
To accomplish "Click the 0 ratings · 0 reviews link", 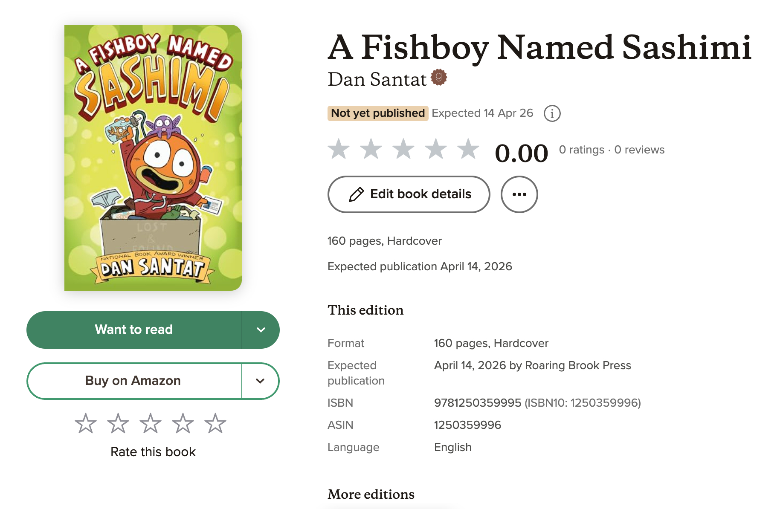I will tap(612, 150).
